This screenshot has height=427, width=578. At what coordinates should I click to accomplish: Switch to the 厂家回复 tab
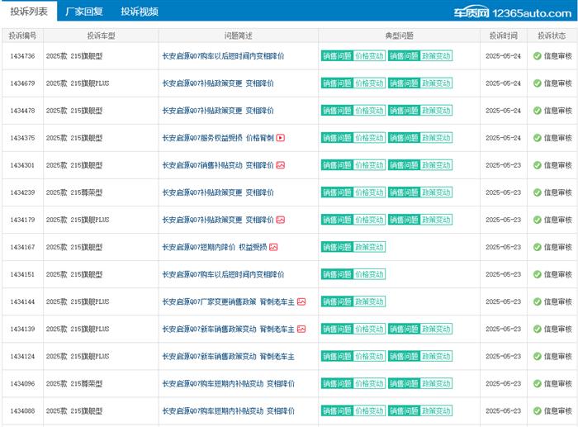pyautogui.click(x=84, y=12)
